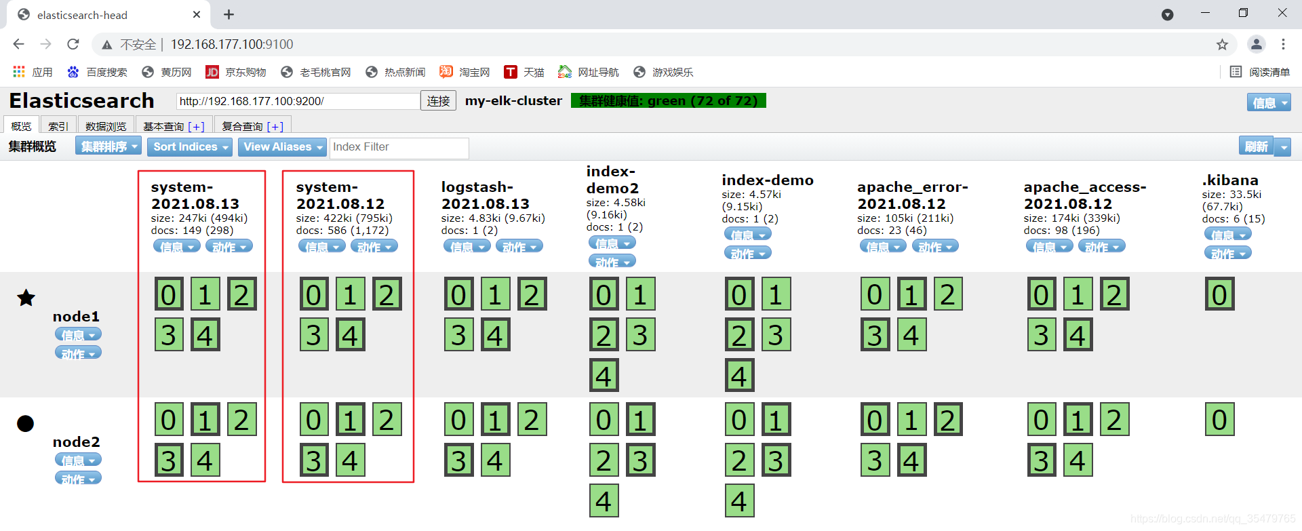Open the browser profile avatar icon
Image resolution: width=1302 pixels, height=531 pixels.
click(1256, 44)
